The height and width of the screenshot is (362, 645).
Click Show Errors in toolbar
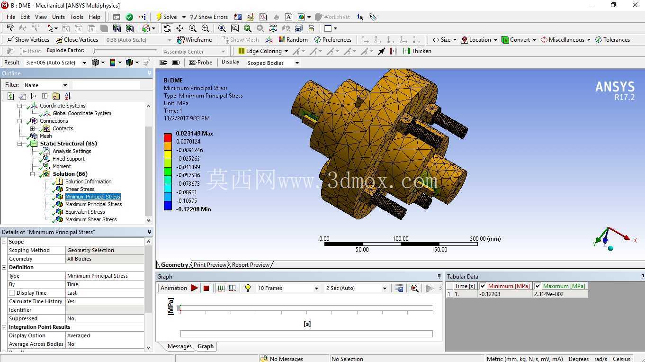click(x=209, y=17)
